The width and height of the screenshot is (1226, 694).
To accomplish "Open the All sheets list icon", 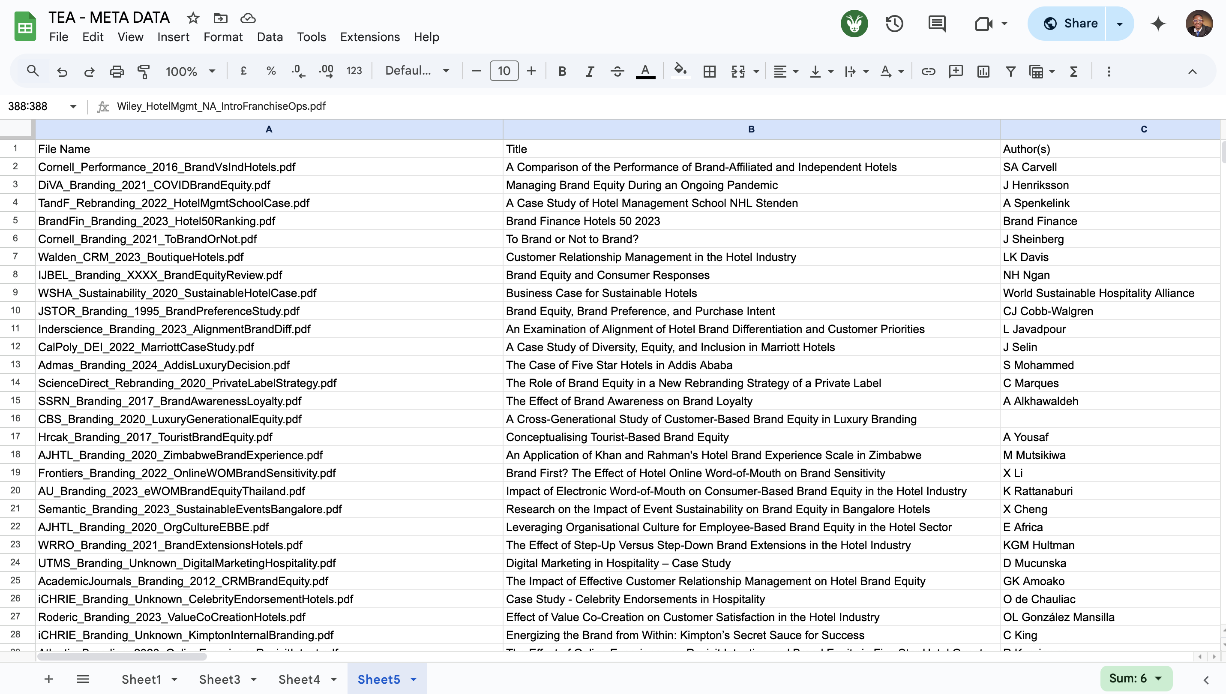I will pyautogui.click(x=83, y=679).
